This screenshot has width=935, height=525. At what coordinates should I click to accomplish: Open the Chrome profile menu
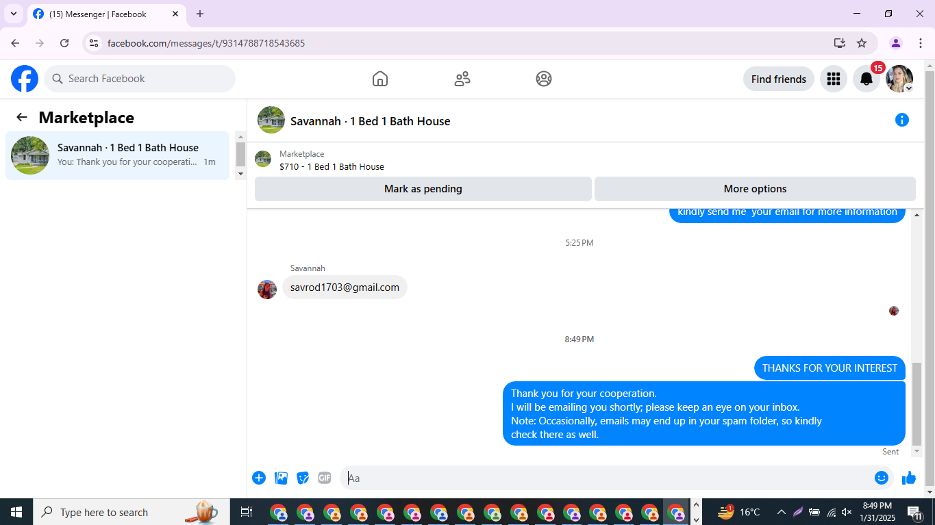pos(896,43)
